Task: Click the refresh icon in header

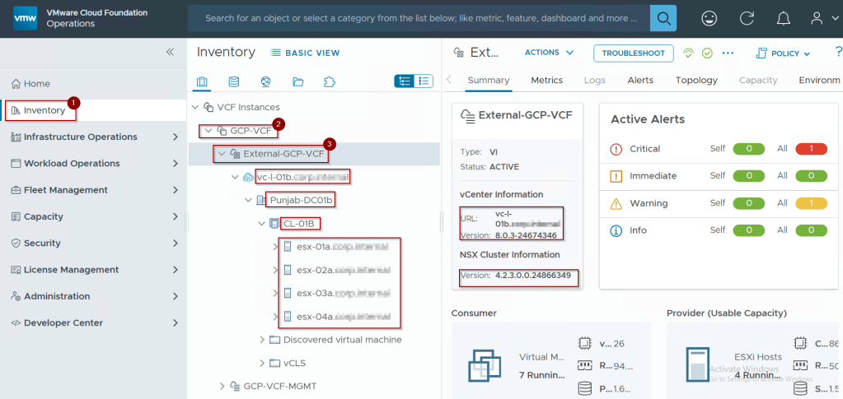Action: point(747,18)
